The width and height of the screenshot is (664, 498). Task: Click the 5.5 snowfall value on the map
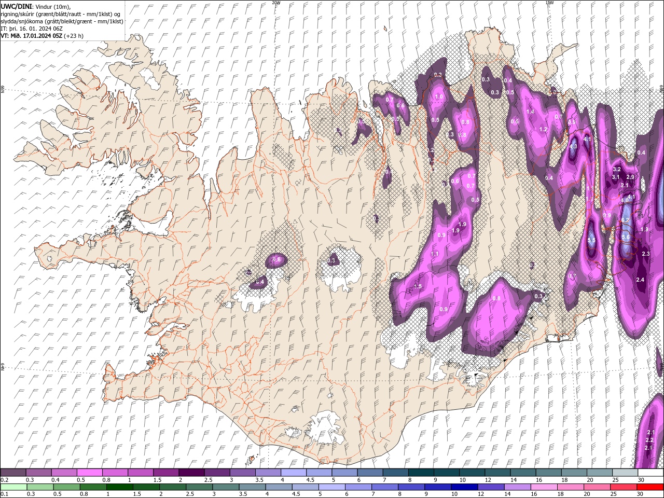(x=591, y=240)
